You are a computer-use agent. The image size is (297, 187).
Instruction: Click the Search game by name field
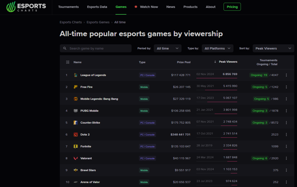point(96,48)
